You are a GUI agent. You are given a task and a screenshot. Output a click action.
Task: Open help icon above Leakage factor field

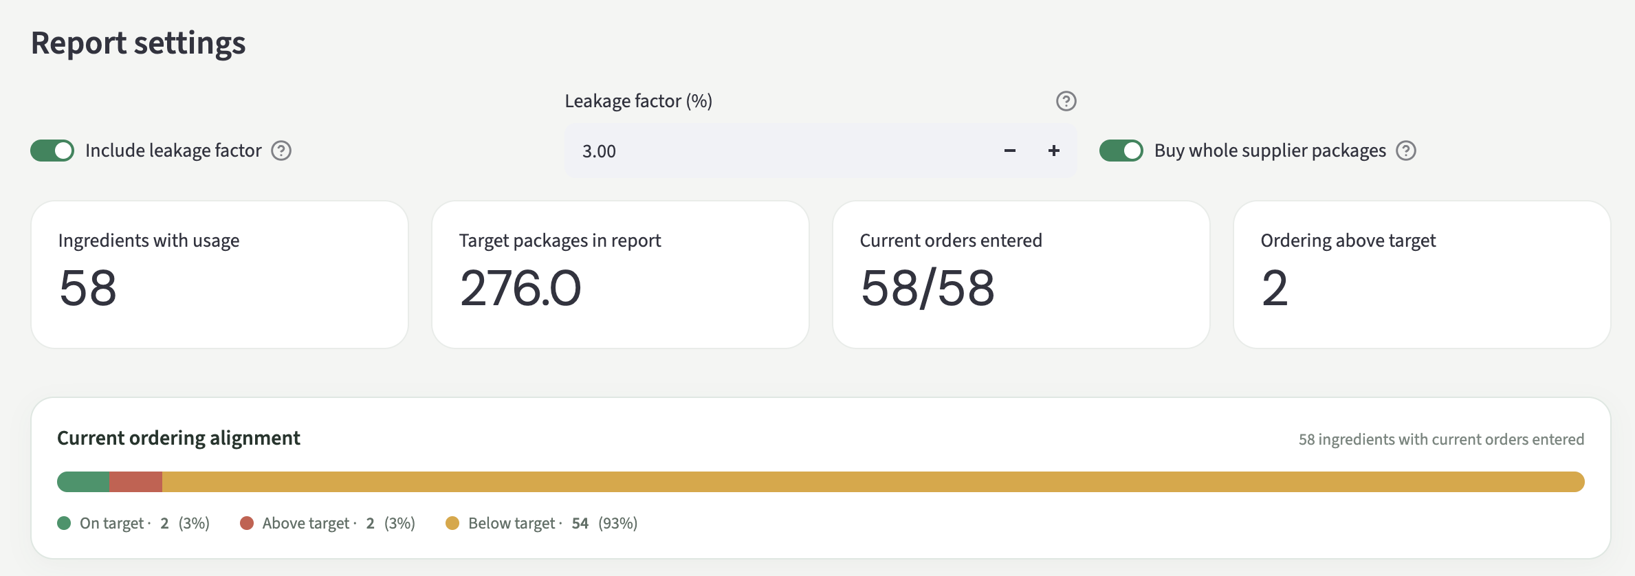tap(1066, 101)
